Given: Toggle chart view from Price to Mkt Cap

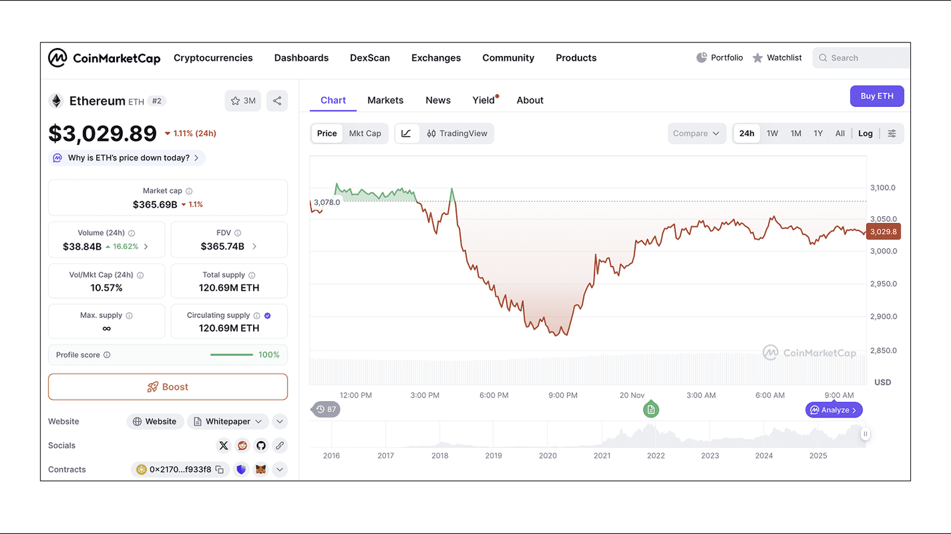Looking at the screenshot, I should pyautogui.click(x=365, y=133).
